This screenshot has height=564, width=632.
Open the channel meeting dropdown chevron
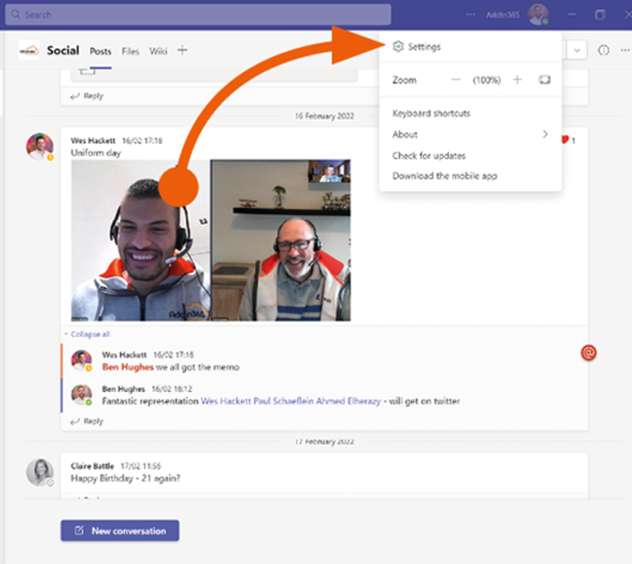[x=577, y=50]
